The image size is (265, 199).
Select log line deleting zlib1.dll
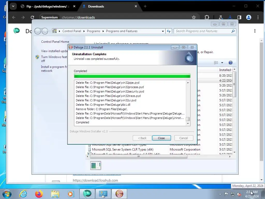click(x=103, y=105)
